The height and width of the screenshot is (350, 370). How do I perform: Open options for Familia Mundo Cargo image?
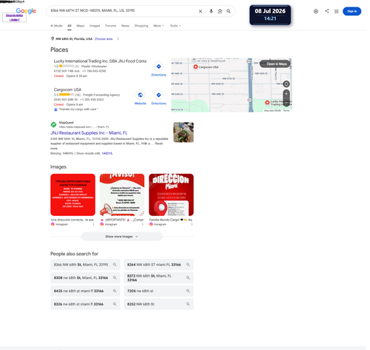pos(192,224)
